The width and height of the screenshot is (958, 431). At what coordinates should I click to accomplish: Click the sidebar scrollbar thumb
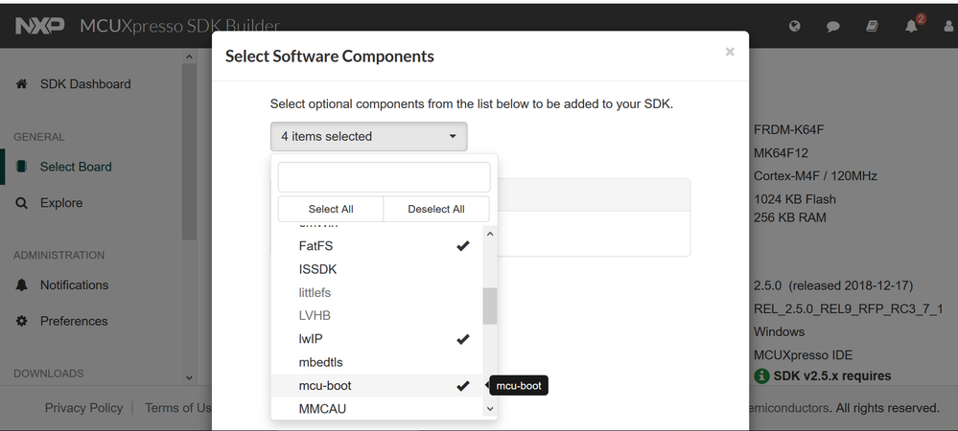pyautogui.click(x=189, y=152)
